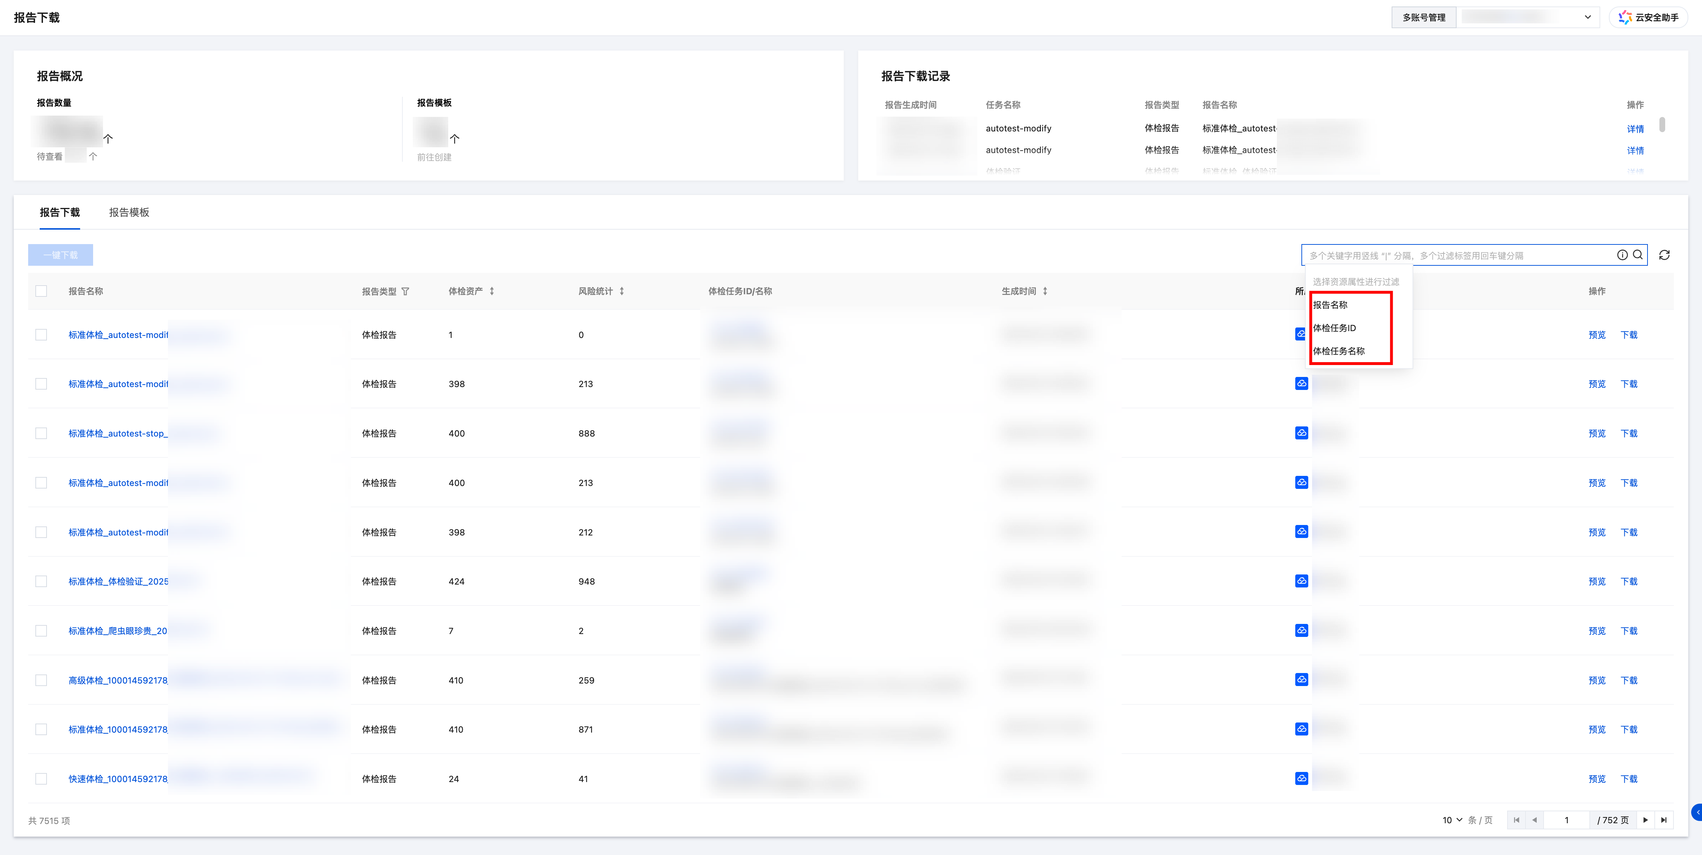Open the 报告类型 filter funnel icon
The image size is (1702, 855).
click(x=405, y=291)
